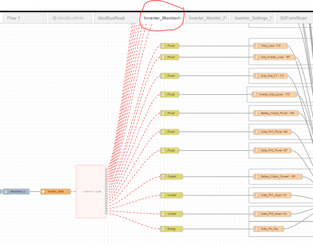
Task: Select the Solar_PV1_Amps 110 node
Action: (x=272, y=195)
